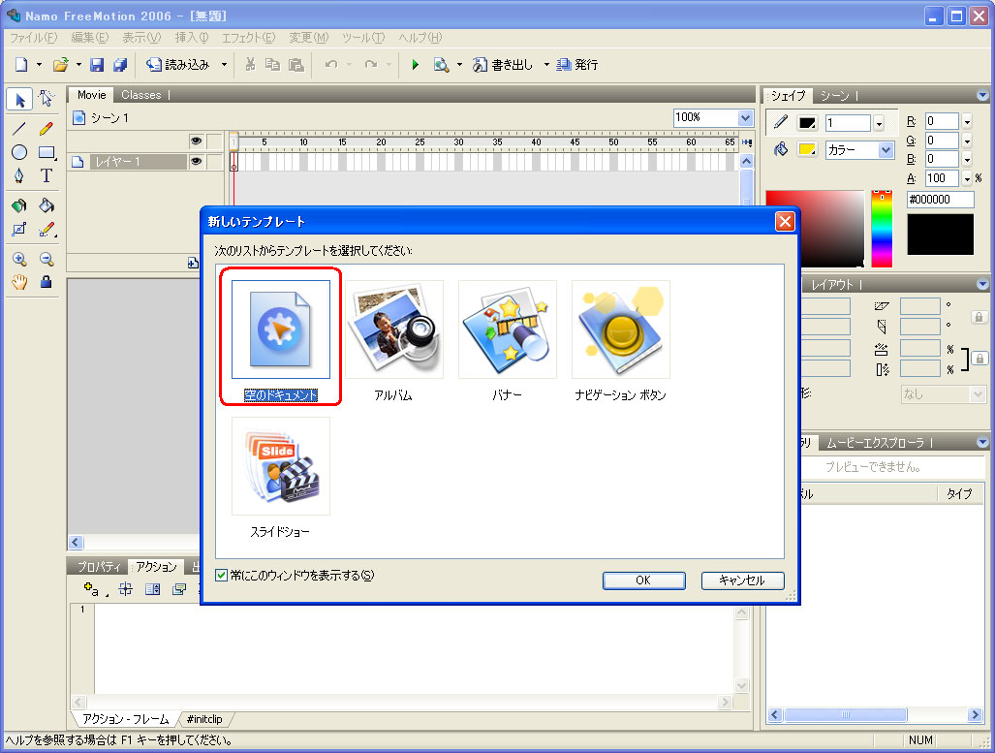Pick the Ellipse shape tool
This screenshot has width=995, height=753.
pyautogui.click(x=19, y=152)
